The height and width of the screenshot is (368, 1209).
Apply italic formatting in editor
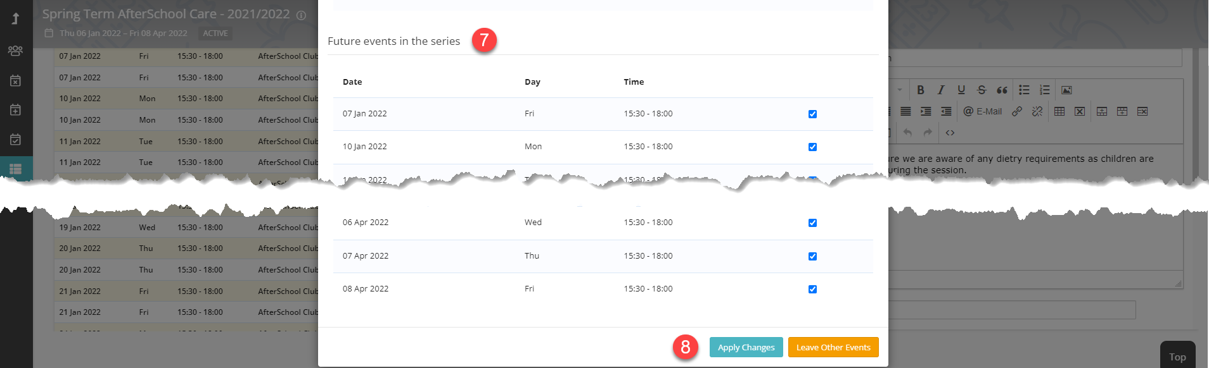click(941, 90)
